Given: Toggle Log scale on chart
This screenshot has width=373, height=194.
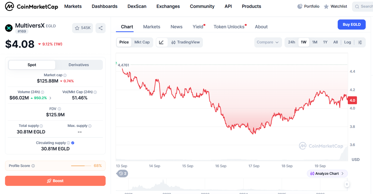Looking at the screenshot, I should click(348, 42).
